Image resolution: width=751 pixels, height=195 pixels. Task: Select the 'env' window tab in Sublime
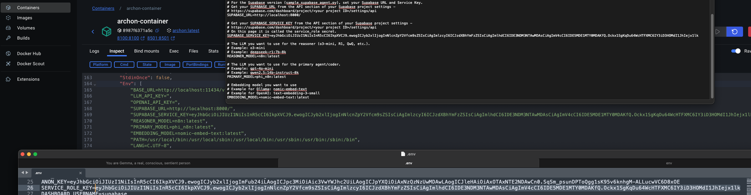pyautogui.click(x=669, y=163)
